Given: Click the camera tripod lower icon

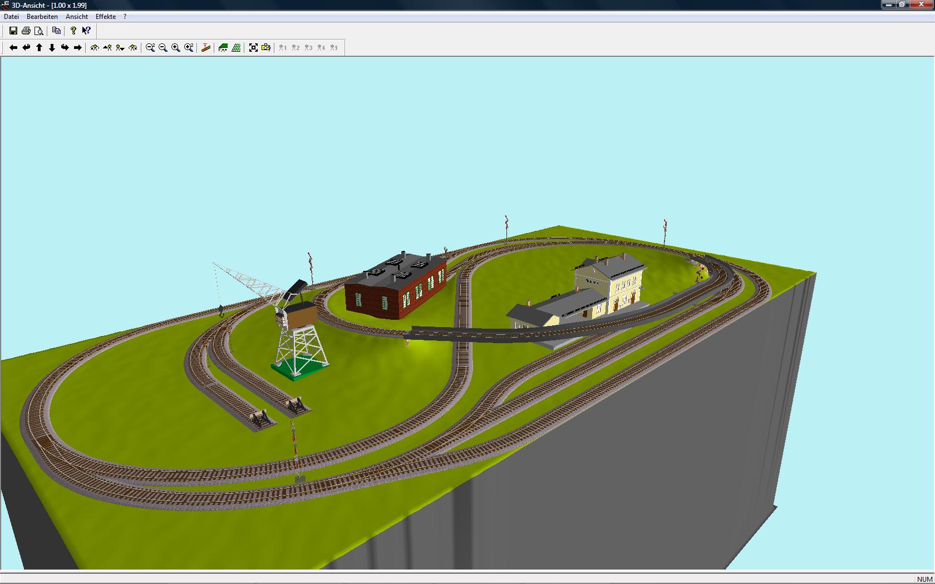Looking at the screenshot, I should click(120, 48).
